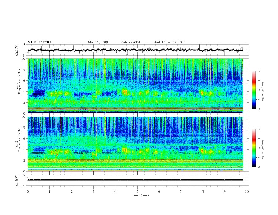Click the time axis tick label "1"
This screenshot has height=215, width=278.
(49, 191)
